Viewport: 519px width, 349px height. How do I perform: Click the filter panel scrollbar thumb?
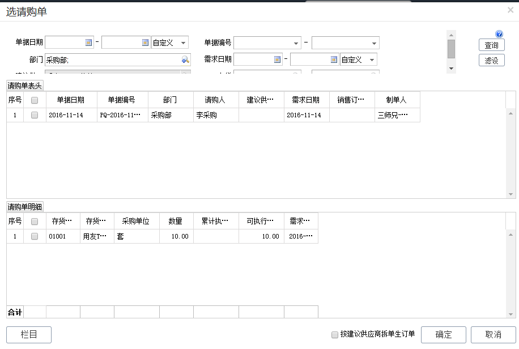click(451, 49)
